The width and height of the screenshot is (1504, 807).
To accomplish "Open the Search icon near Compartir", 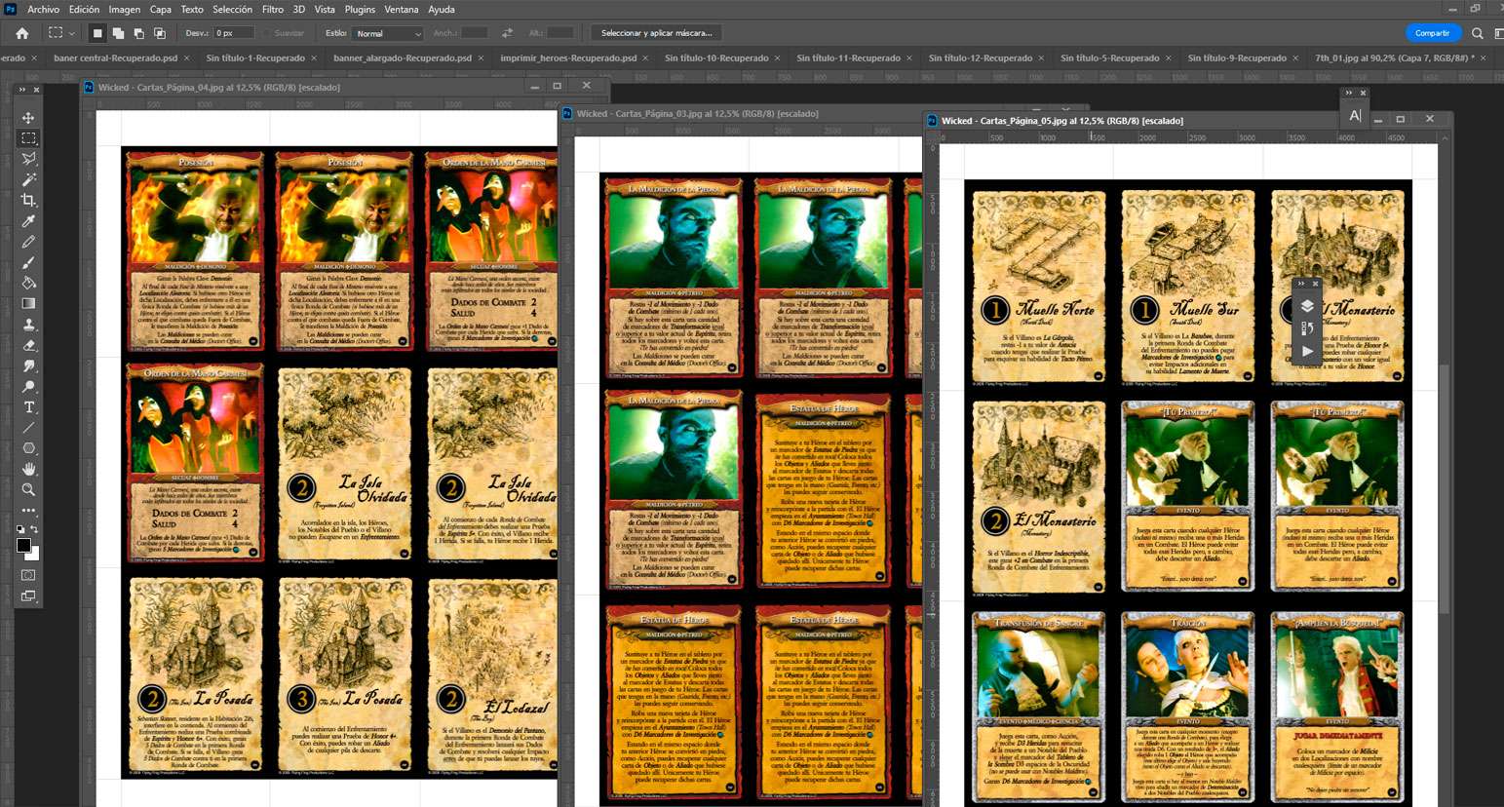I will pyautogui.click(x=1478, y=33).
